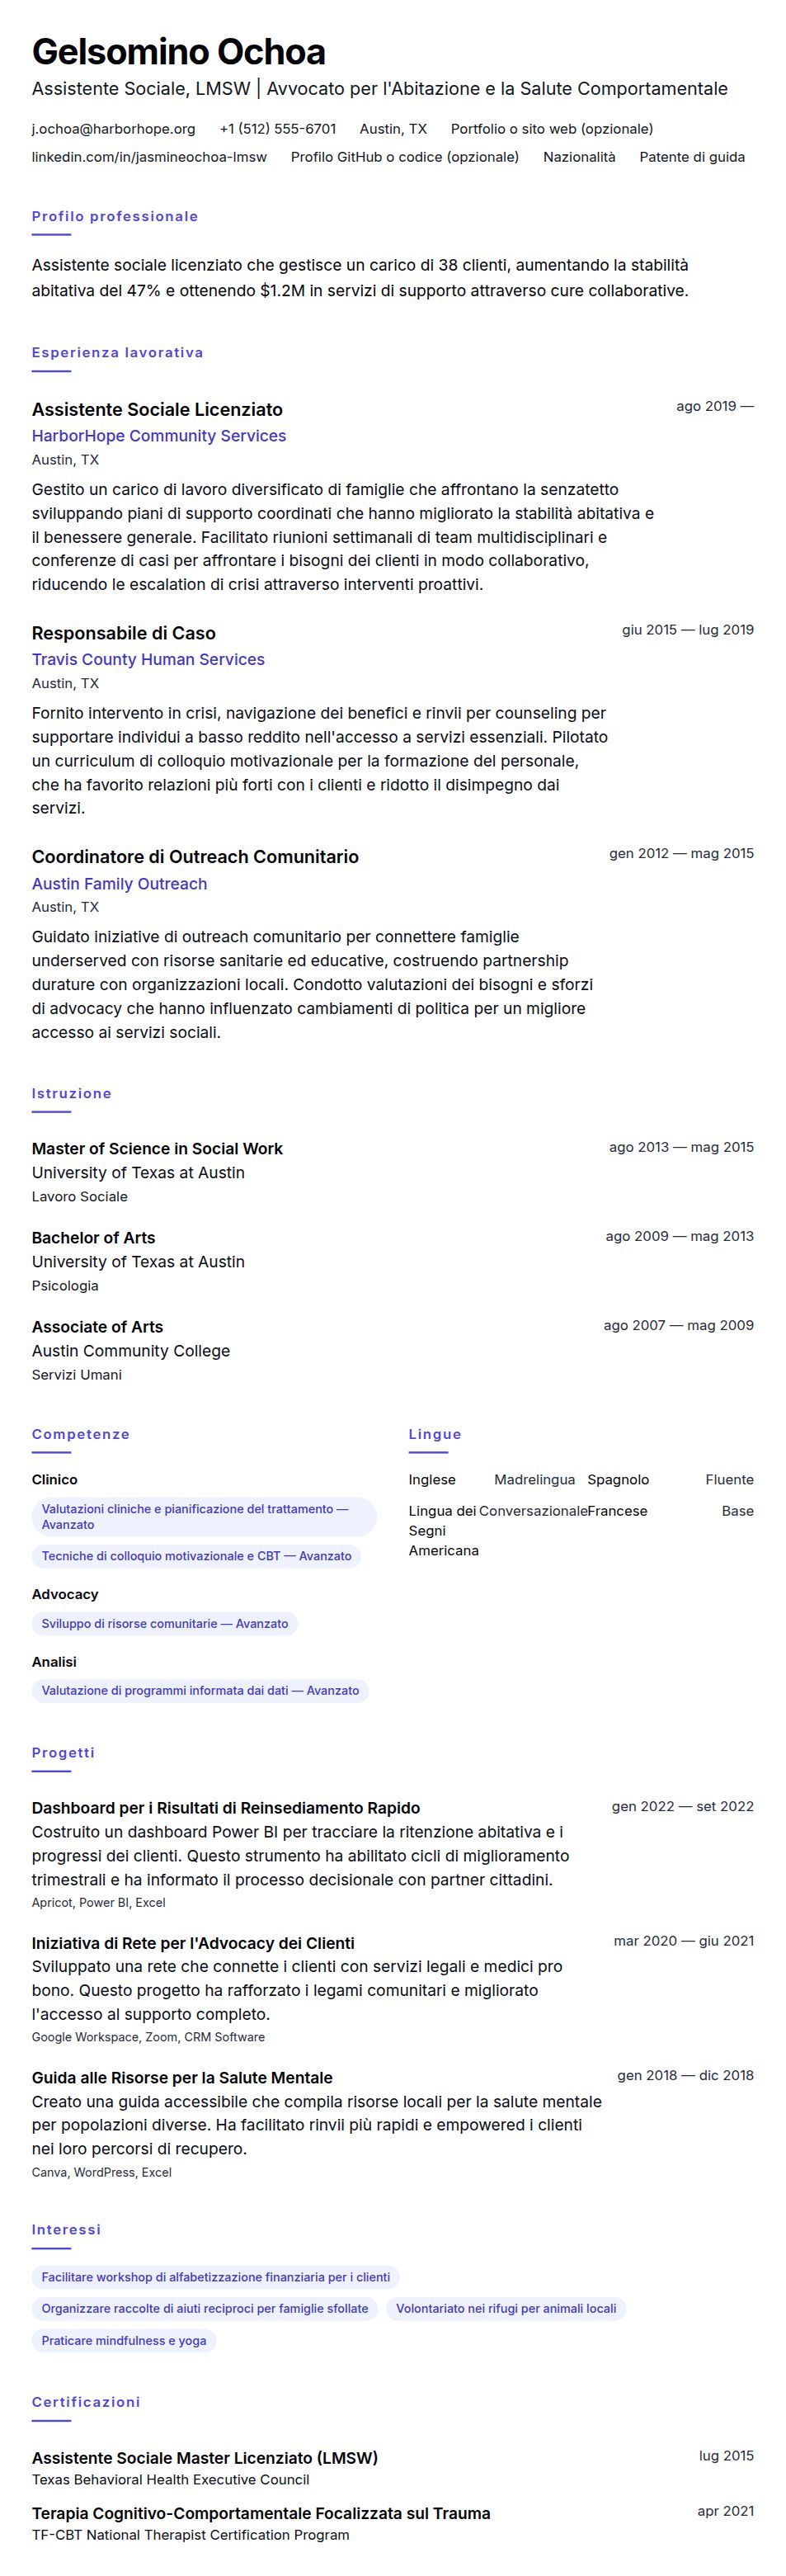Click Master of Science in Social Work

pyautogui.click(x=157, y=1149)
